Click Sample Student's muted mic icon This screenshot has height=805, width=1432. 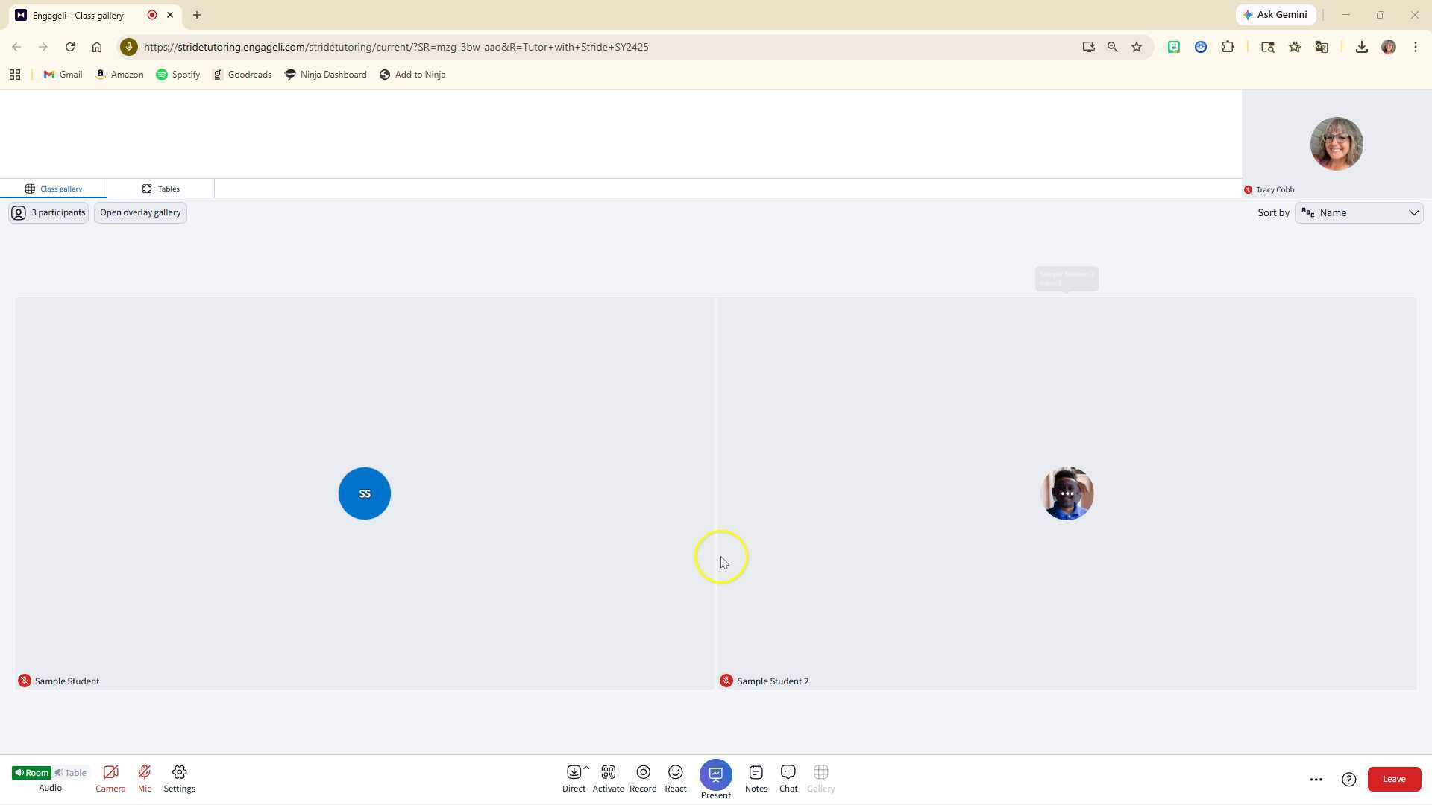pyautogui.click(x=25, y=681)
